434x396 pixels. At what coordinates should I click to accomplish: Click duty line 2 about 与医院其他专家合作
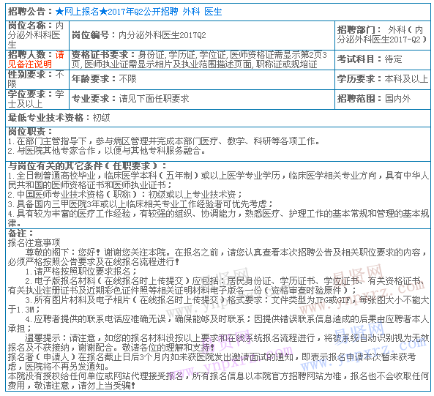point(107,151)
